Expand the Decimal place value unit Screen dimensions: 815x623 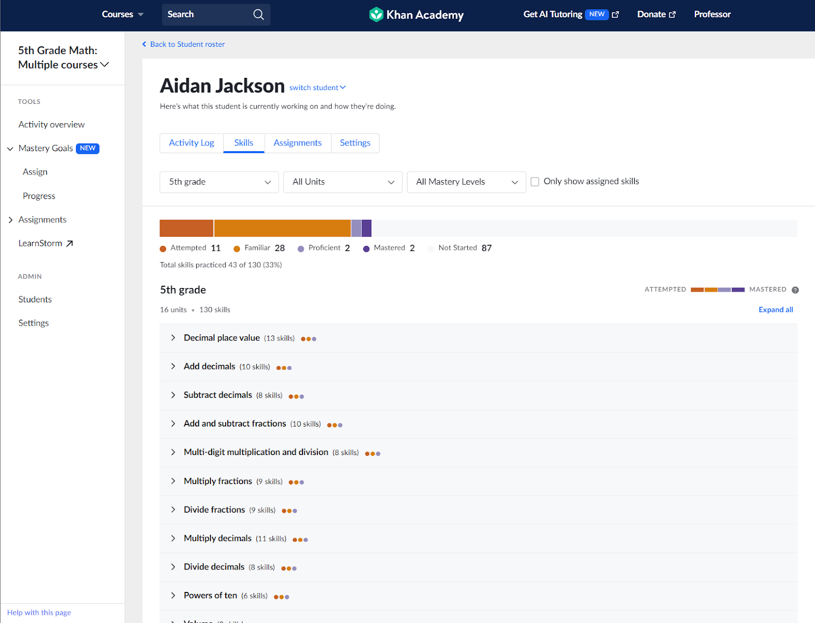[x=173, y=337]
